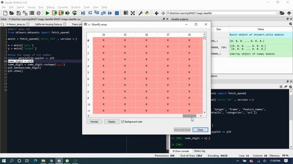Click the array's up scroll arrow

click(x=205, y=34)
